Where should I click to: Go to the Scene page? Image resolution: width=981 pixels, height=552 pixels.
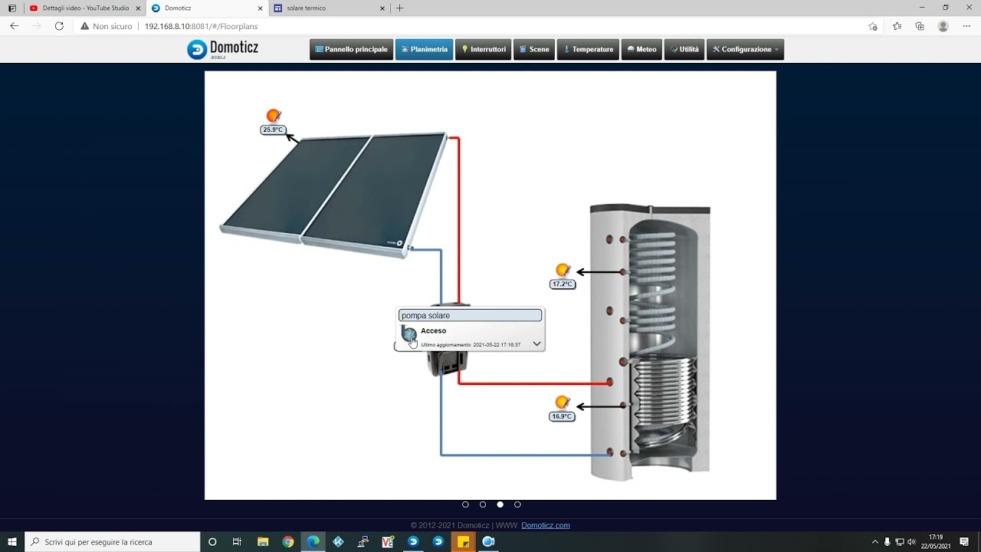tap(534, 49)
